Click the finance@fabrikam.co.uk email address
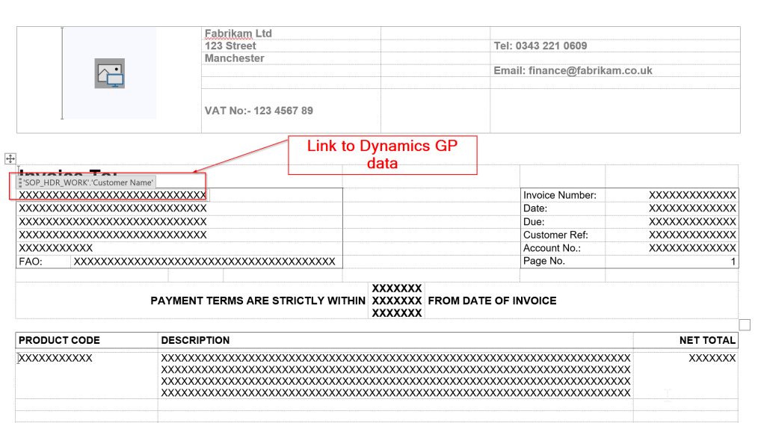 pos(573,71)
